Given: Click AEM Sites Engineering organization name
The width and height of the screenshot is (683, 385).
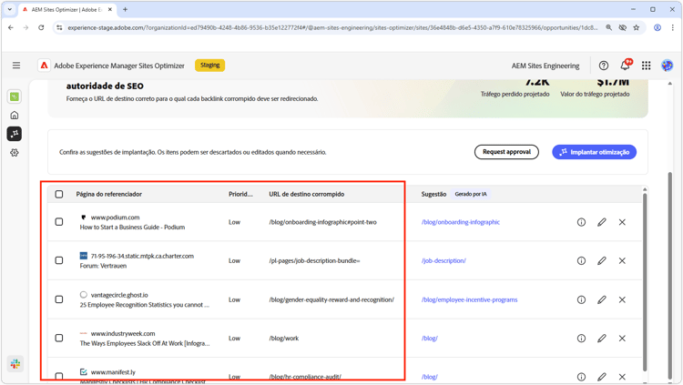Looking at the screenshot, I should pos(545,66).
